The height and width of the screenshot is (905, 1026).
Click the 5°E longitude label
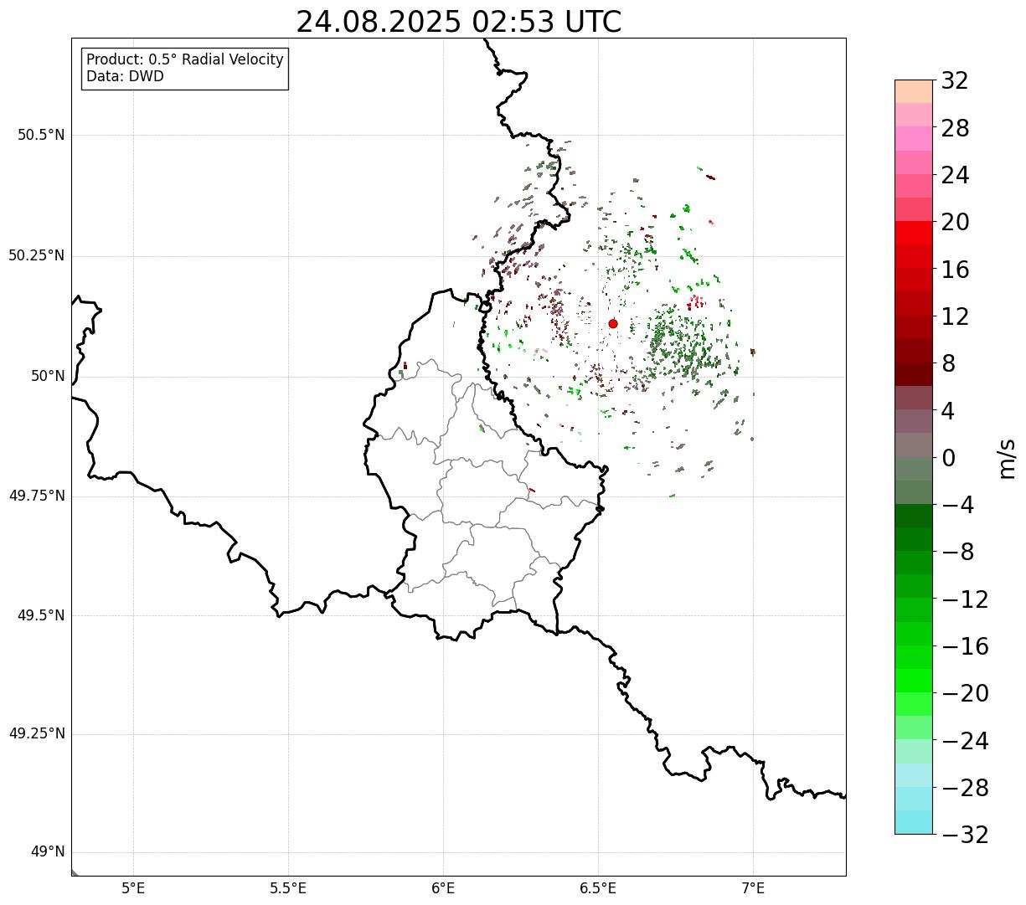(x=133, y=888)
